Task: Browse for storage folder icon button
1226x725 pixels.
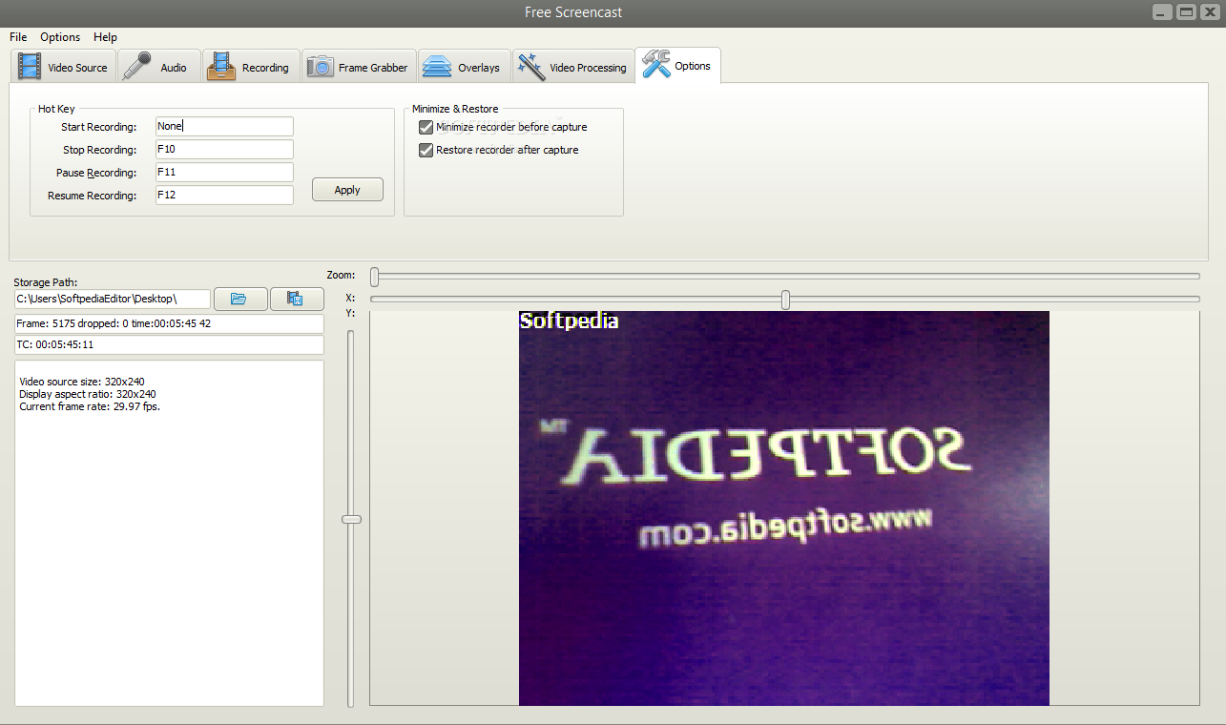Action: [x=239, y=299]
